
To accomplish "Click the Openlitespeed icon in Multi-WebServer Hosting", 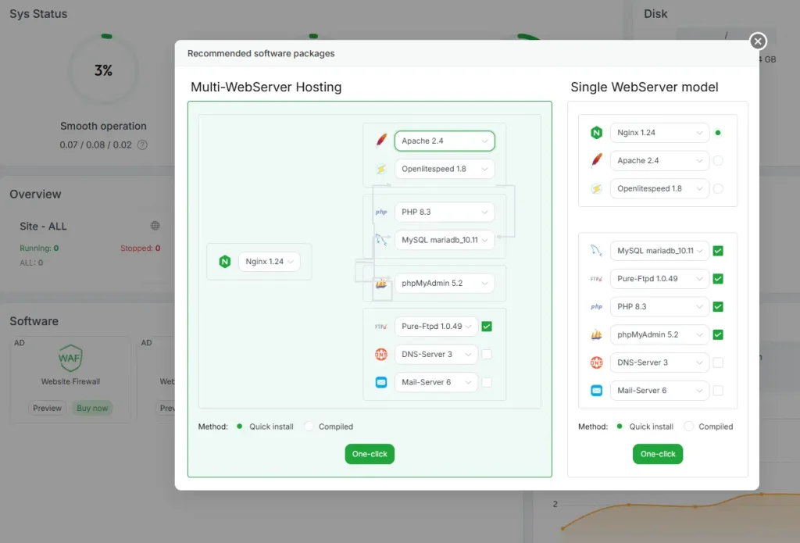I will click(381, 169).
